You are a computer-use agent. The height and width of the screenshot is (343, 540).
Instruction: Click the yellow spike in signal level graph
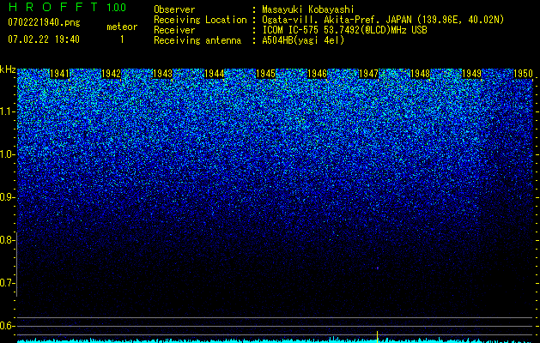[378, 336]
